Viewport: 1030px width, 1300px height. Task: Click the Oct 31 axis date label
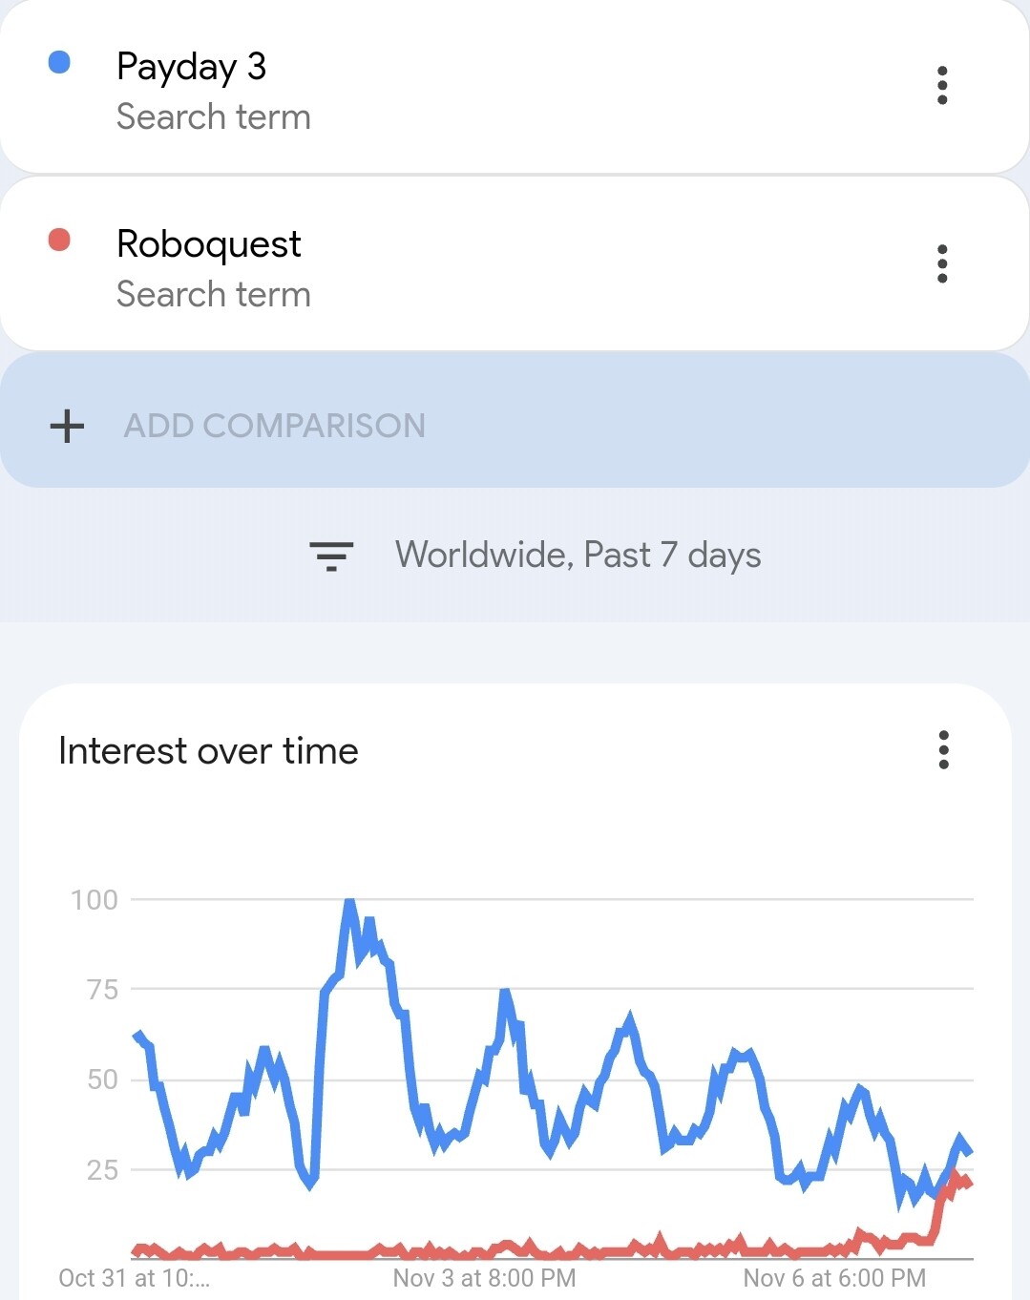tap(134, 1278)
